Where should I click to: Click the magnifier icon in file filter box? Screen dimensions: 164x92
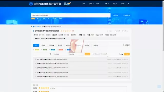click(x=51, y=54)
